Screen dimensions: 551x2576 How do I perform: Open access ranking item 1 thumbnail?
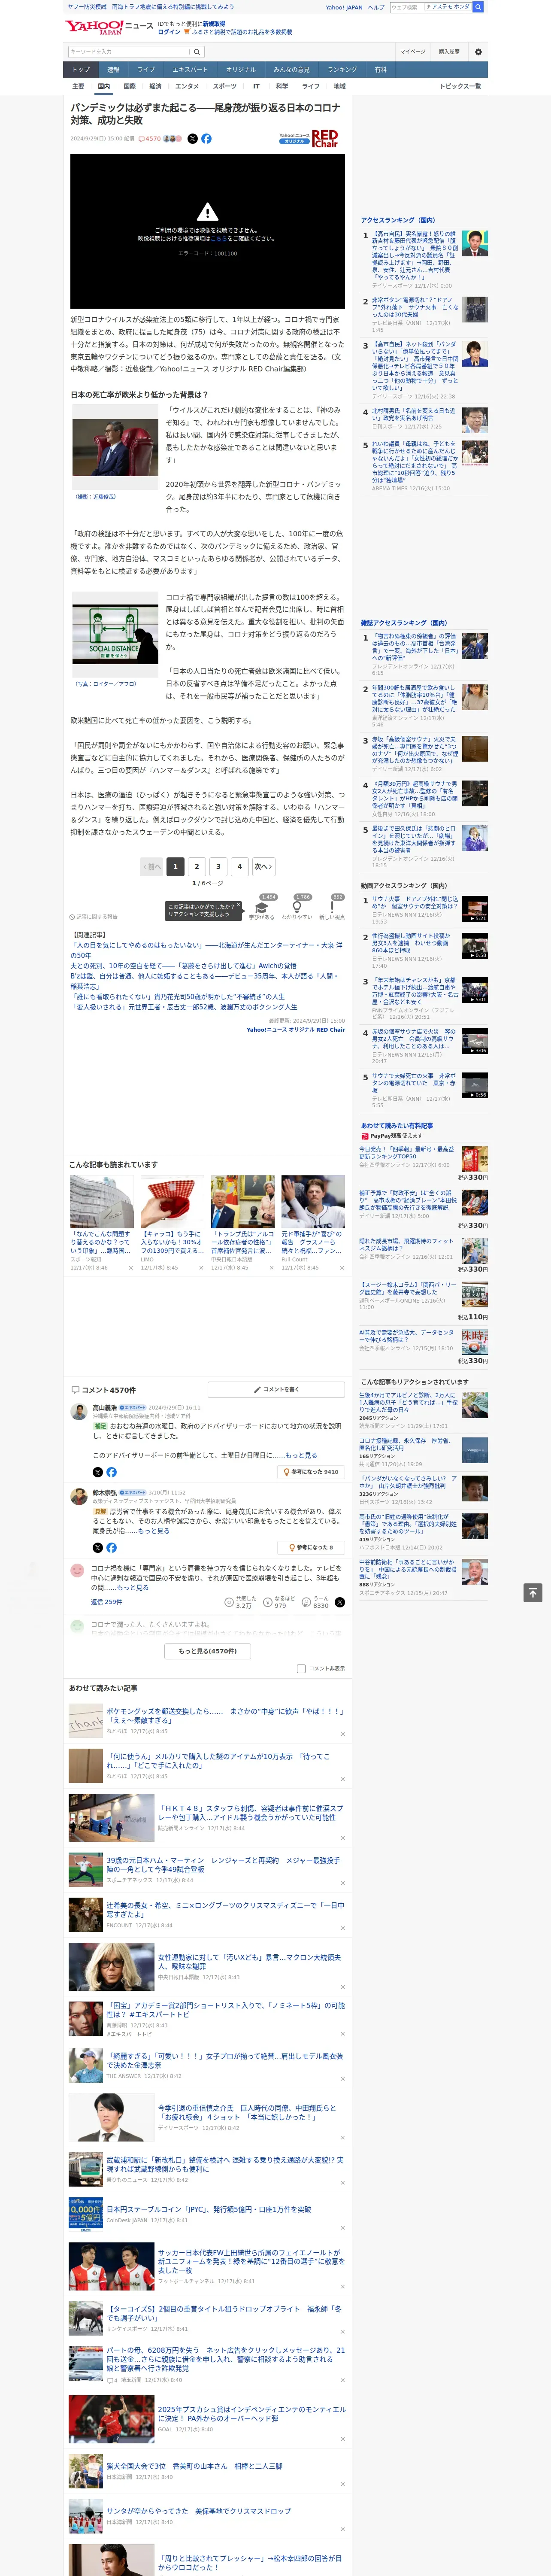coord(474,244)
